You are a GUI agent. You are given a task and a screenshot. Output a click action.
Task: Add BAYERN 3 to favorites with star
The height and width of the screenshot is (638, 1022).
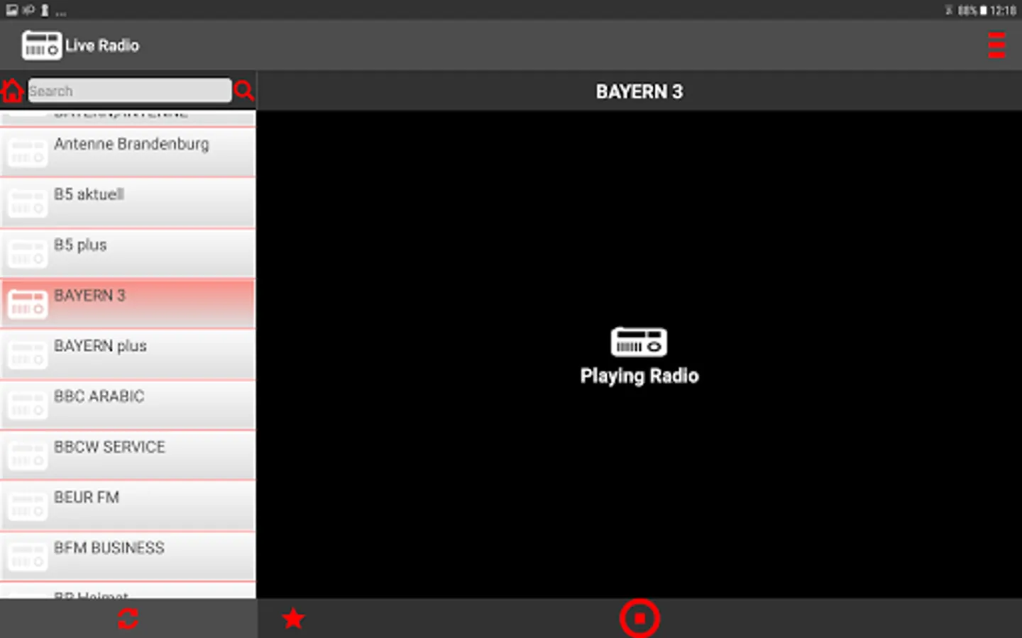293,619
